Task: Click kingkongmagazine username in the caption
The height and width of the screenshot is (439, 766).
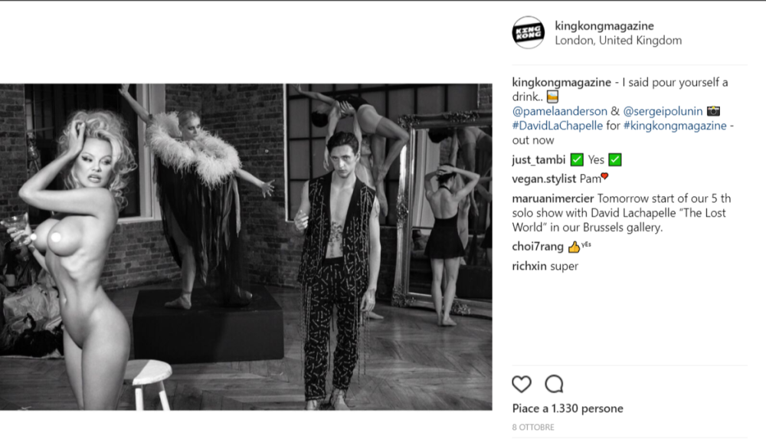Action: tap(561, 82)
